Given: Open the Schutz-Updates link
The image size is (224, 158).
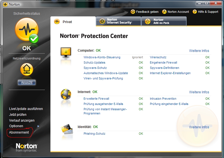Looking at the screenshot, I should coord(94,62).
